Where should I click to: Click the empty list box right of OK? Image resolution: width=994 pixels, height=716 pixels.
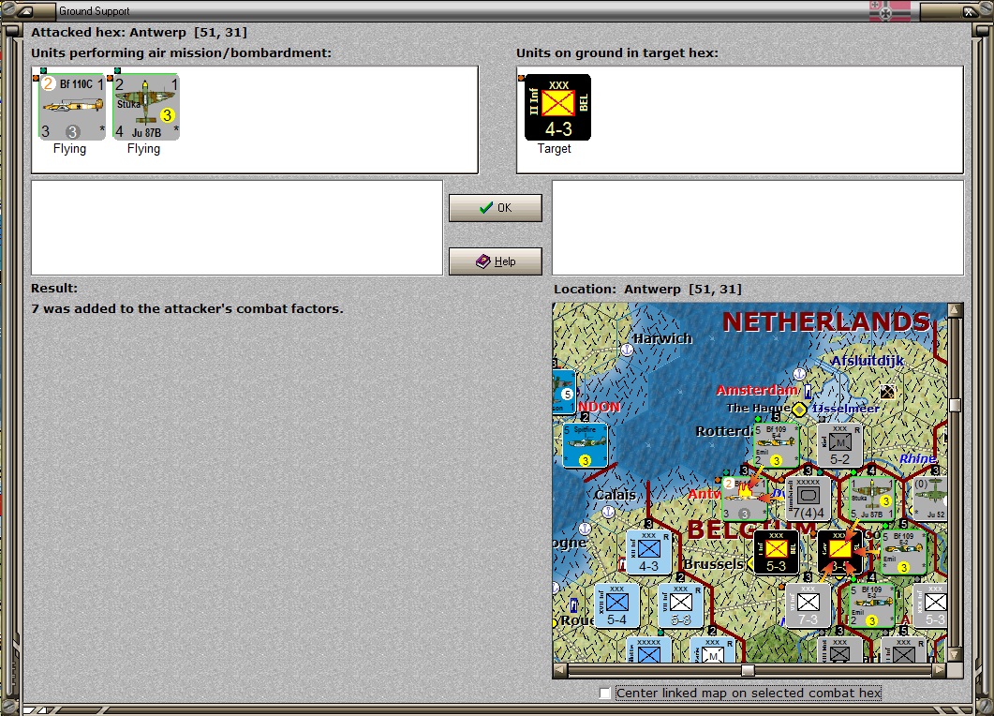coord(758,228)
